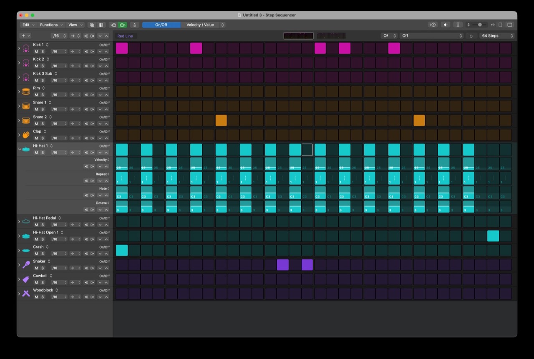Open the C# key dropdown
This screenshot has height=359, width=534.
[x=389, y=36]
